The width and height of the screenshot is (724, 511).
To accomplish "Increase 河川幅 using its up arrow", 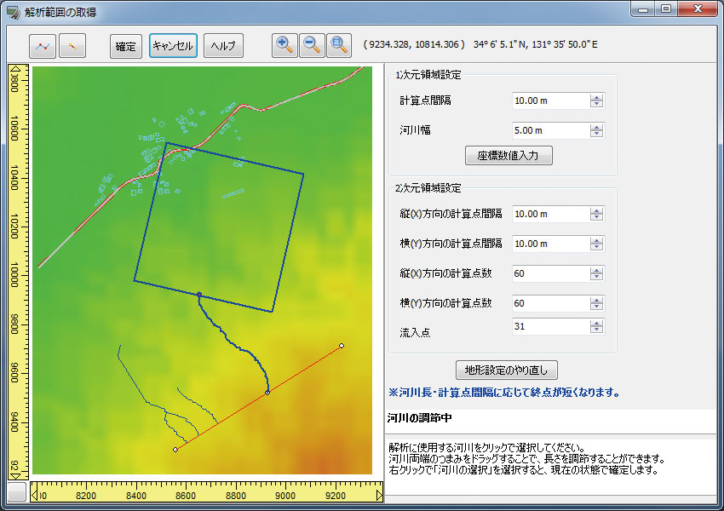I will [596, 127].
